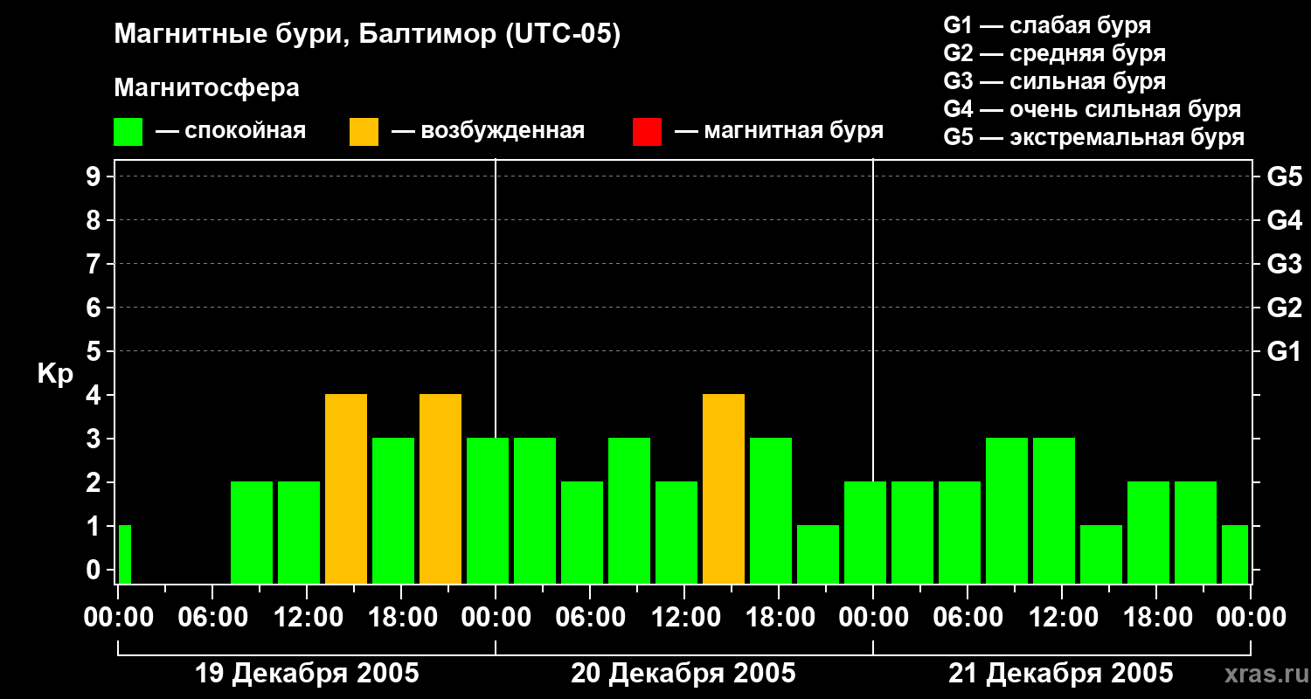Select the chart title 'Магнитные бури, Балтимор (UTC-05)'
1311x699 pixels.
(x=367, y=35)
